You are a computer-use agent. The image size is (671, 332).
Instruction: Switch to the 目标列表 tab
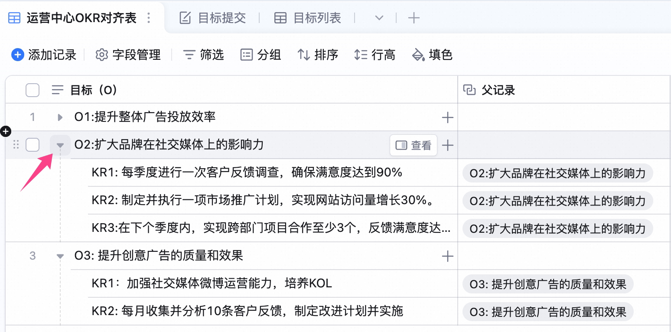(308, 18)
